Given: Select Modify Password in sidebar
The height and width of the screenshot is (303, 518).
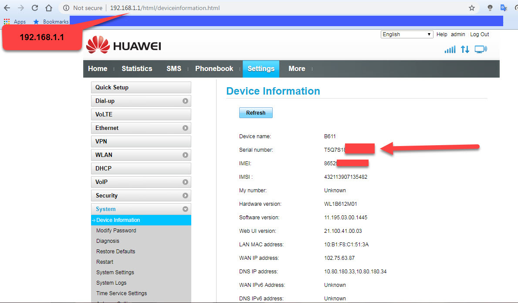Looking at the screenshot, I should [116, 231].
